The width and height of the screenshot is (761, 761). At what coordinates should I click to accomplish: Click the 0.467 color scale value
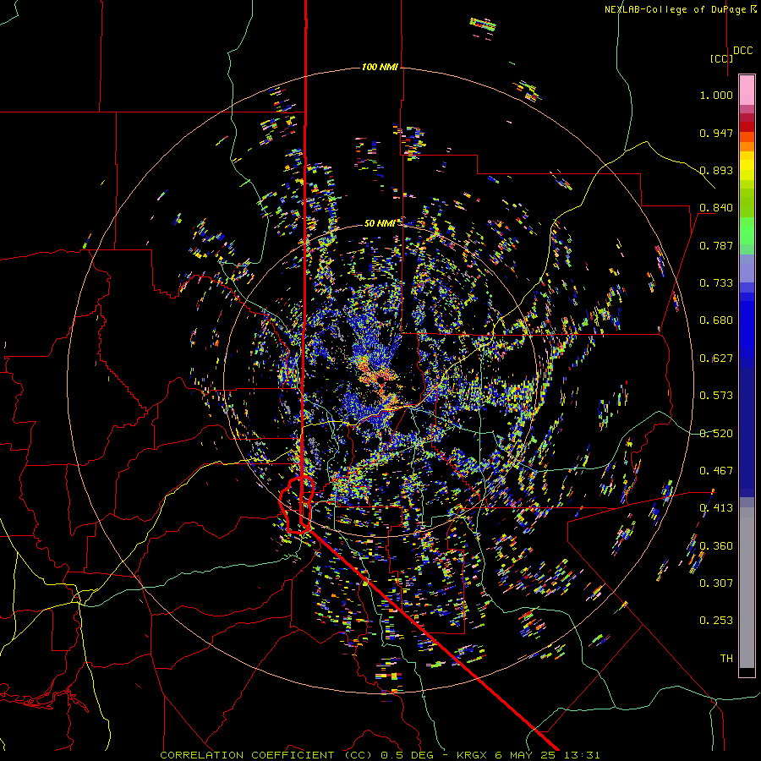716,471
